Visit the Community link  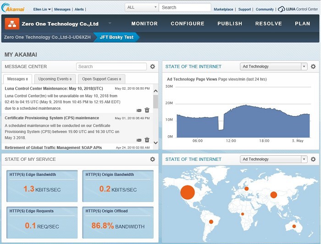point(265,10)
